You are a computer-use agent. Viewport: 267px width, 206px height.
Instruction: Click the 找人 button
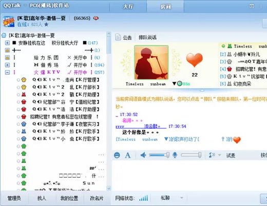(42, 198)
